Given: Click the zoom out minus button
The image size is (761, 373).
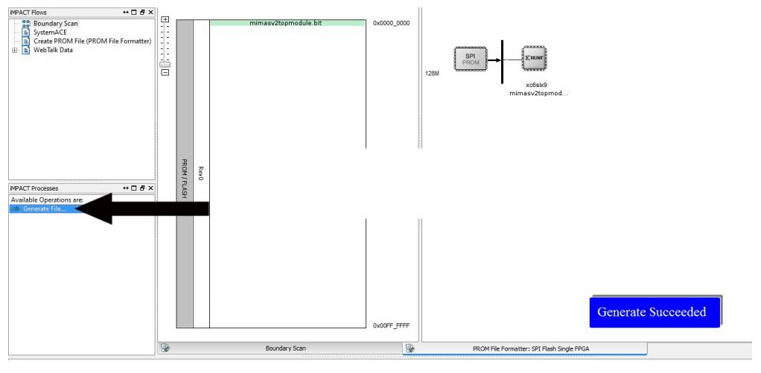Looking at the screenshot, I should tap(165, 72).
